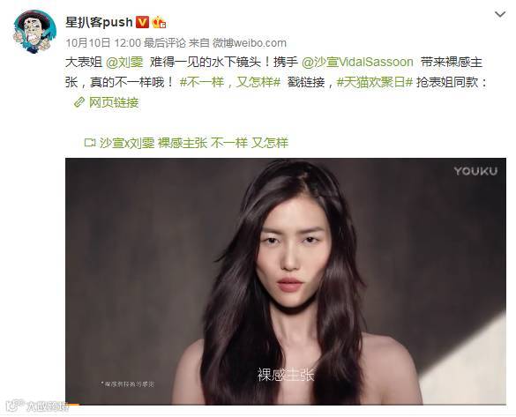Click the YOUKU watermark logo
The width and height of the screenshot is (516, 417).
[x=475, y=171]
